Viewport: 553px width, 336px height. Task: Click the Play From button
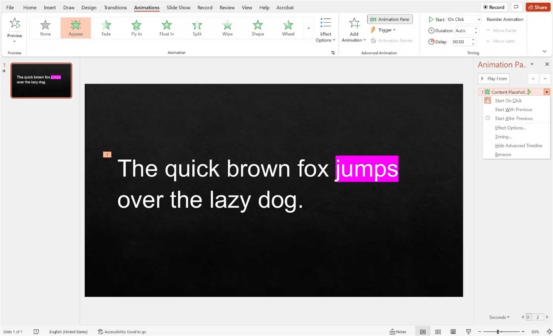coord(494,79)
